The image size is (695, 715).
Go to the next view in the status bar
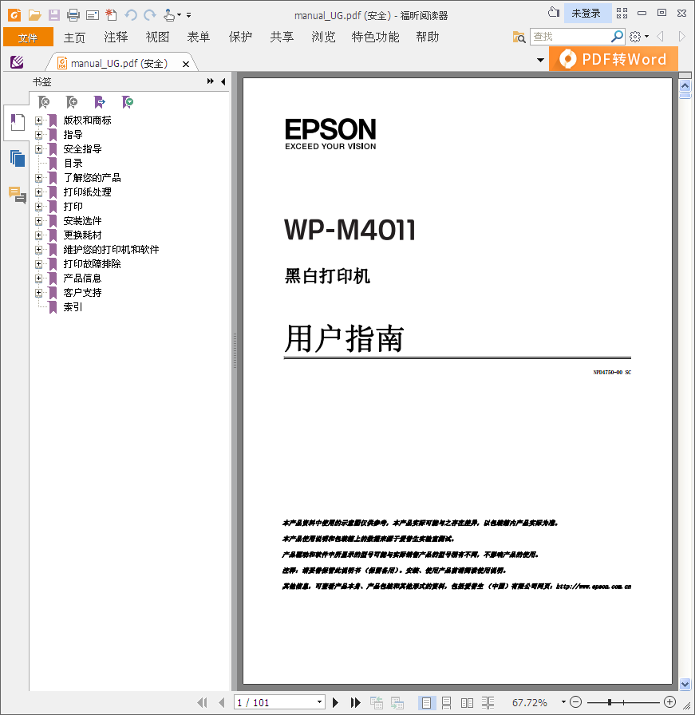[x=397, y=703]
